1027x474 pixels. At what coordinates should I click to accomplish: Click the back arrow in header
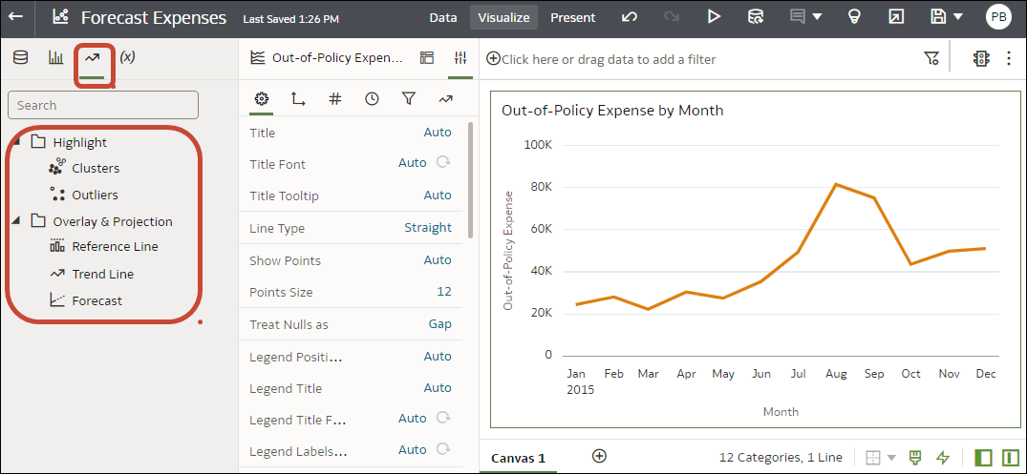16,17
